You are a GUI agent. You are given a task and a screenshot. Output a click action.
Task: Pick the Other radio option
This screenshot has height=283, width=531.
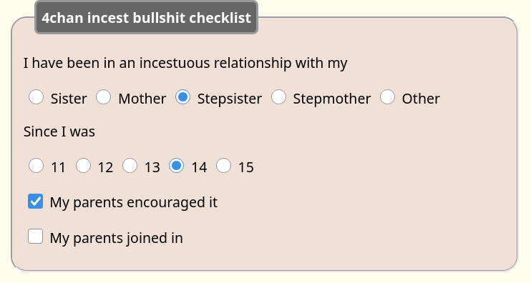tap(387, 97)
